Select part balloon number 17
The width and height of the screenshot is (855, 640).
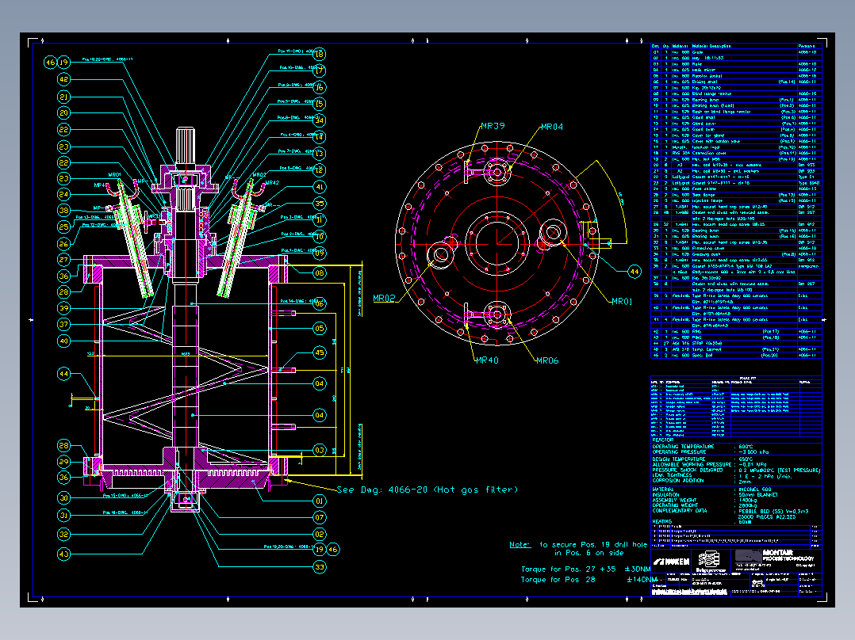pyautogui.click(x=320, y=70)
